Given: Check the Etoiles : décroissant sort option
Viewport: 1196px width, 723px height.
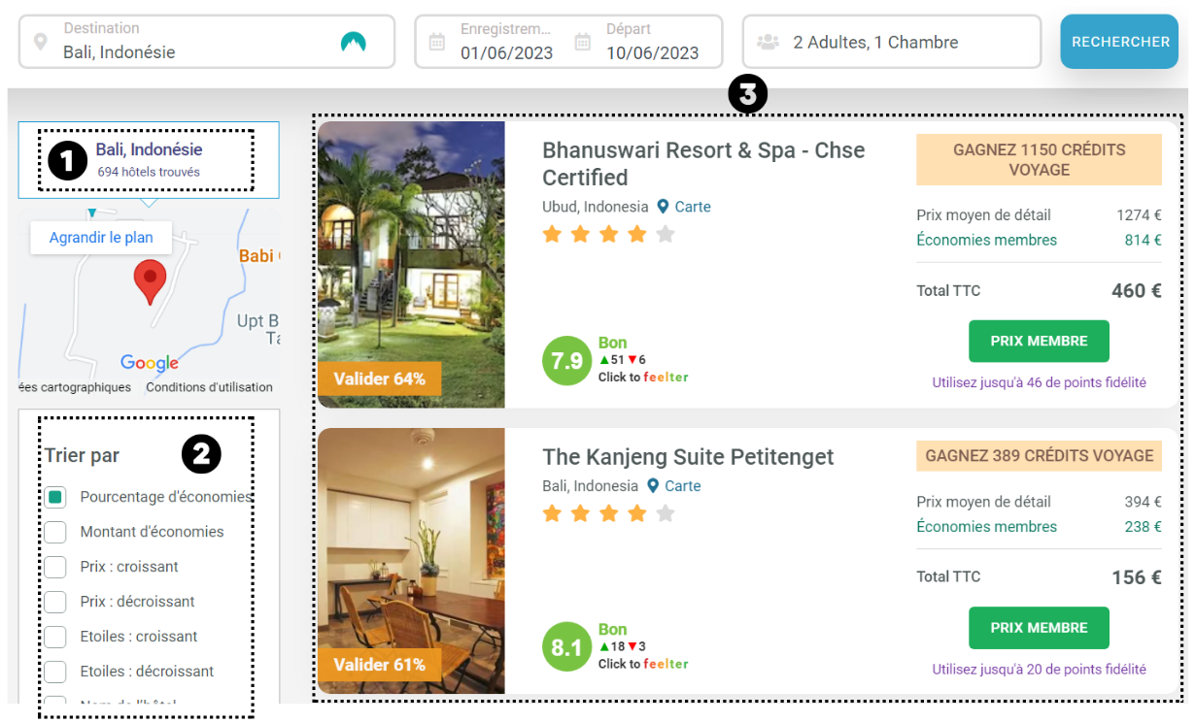Looking at the screenshot, I should [x=55, y=672].
